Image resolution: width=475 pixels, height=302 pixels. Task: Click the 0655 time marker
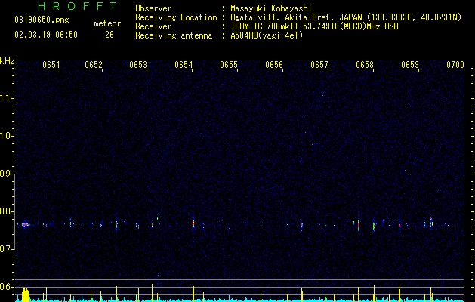[x=229, y=65]
